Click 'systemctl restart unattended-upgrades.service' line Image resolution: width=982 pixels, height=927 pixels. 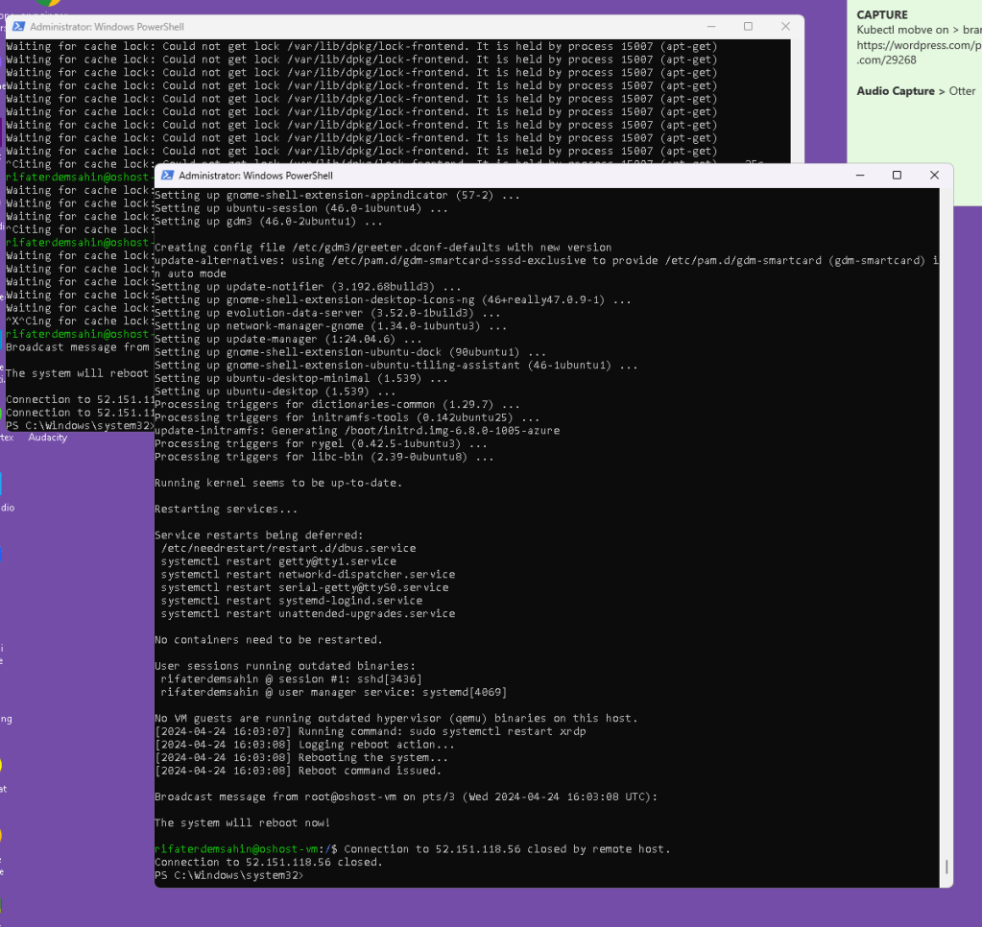[307, 613]
